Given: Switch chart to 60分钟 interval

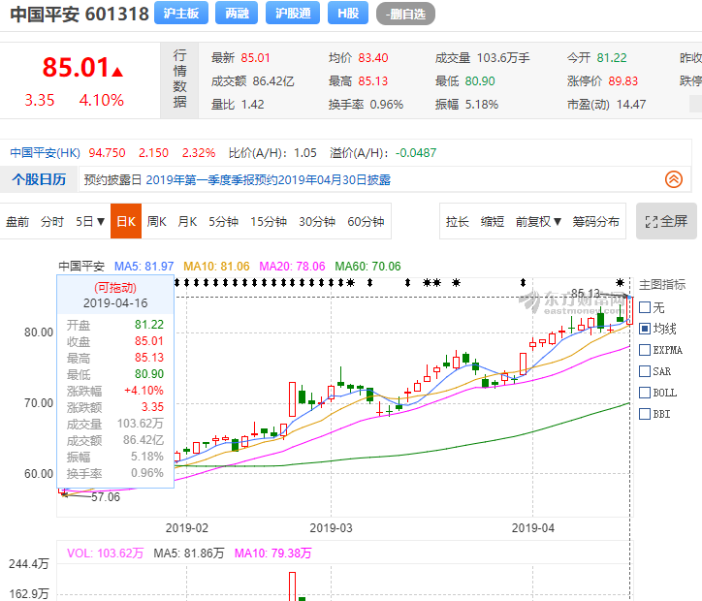Looking at the screenshot, I should pyautogui.click(x=366, y=222).
